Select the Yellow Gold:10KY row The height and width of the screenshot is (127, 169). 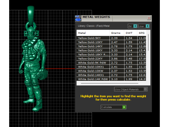click(x=111, y=42)
